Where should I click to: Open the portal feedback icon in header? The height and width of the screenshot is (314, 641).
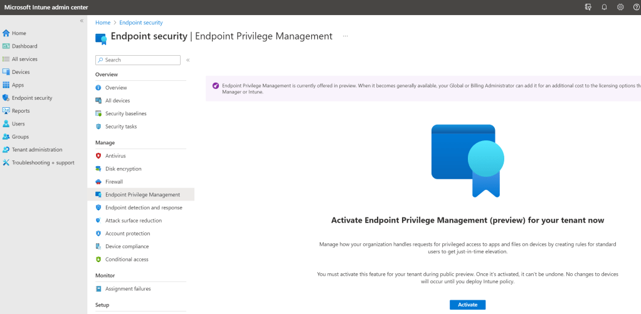588,7
